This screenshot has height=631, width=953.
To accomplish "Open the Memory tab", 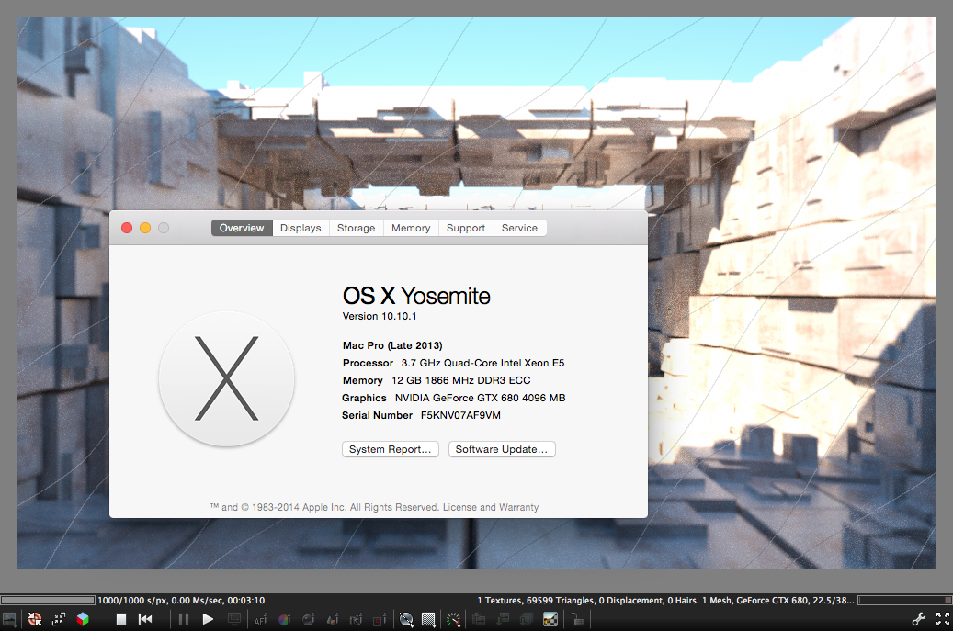I will pyautogui.click(x=411, y=228).
